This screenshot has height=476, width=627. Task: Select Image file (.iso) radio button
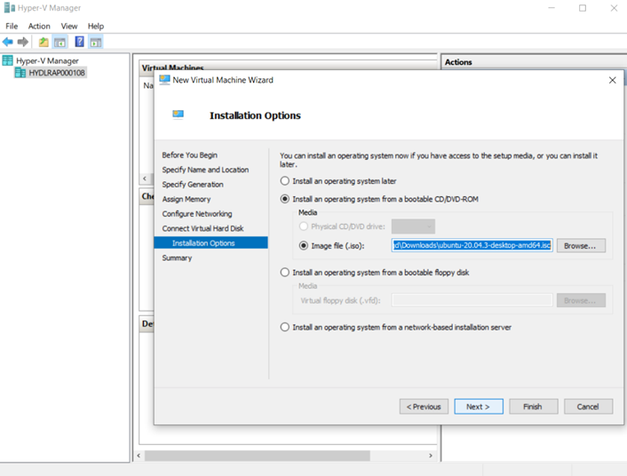pos(304,246)
